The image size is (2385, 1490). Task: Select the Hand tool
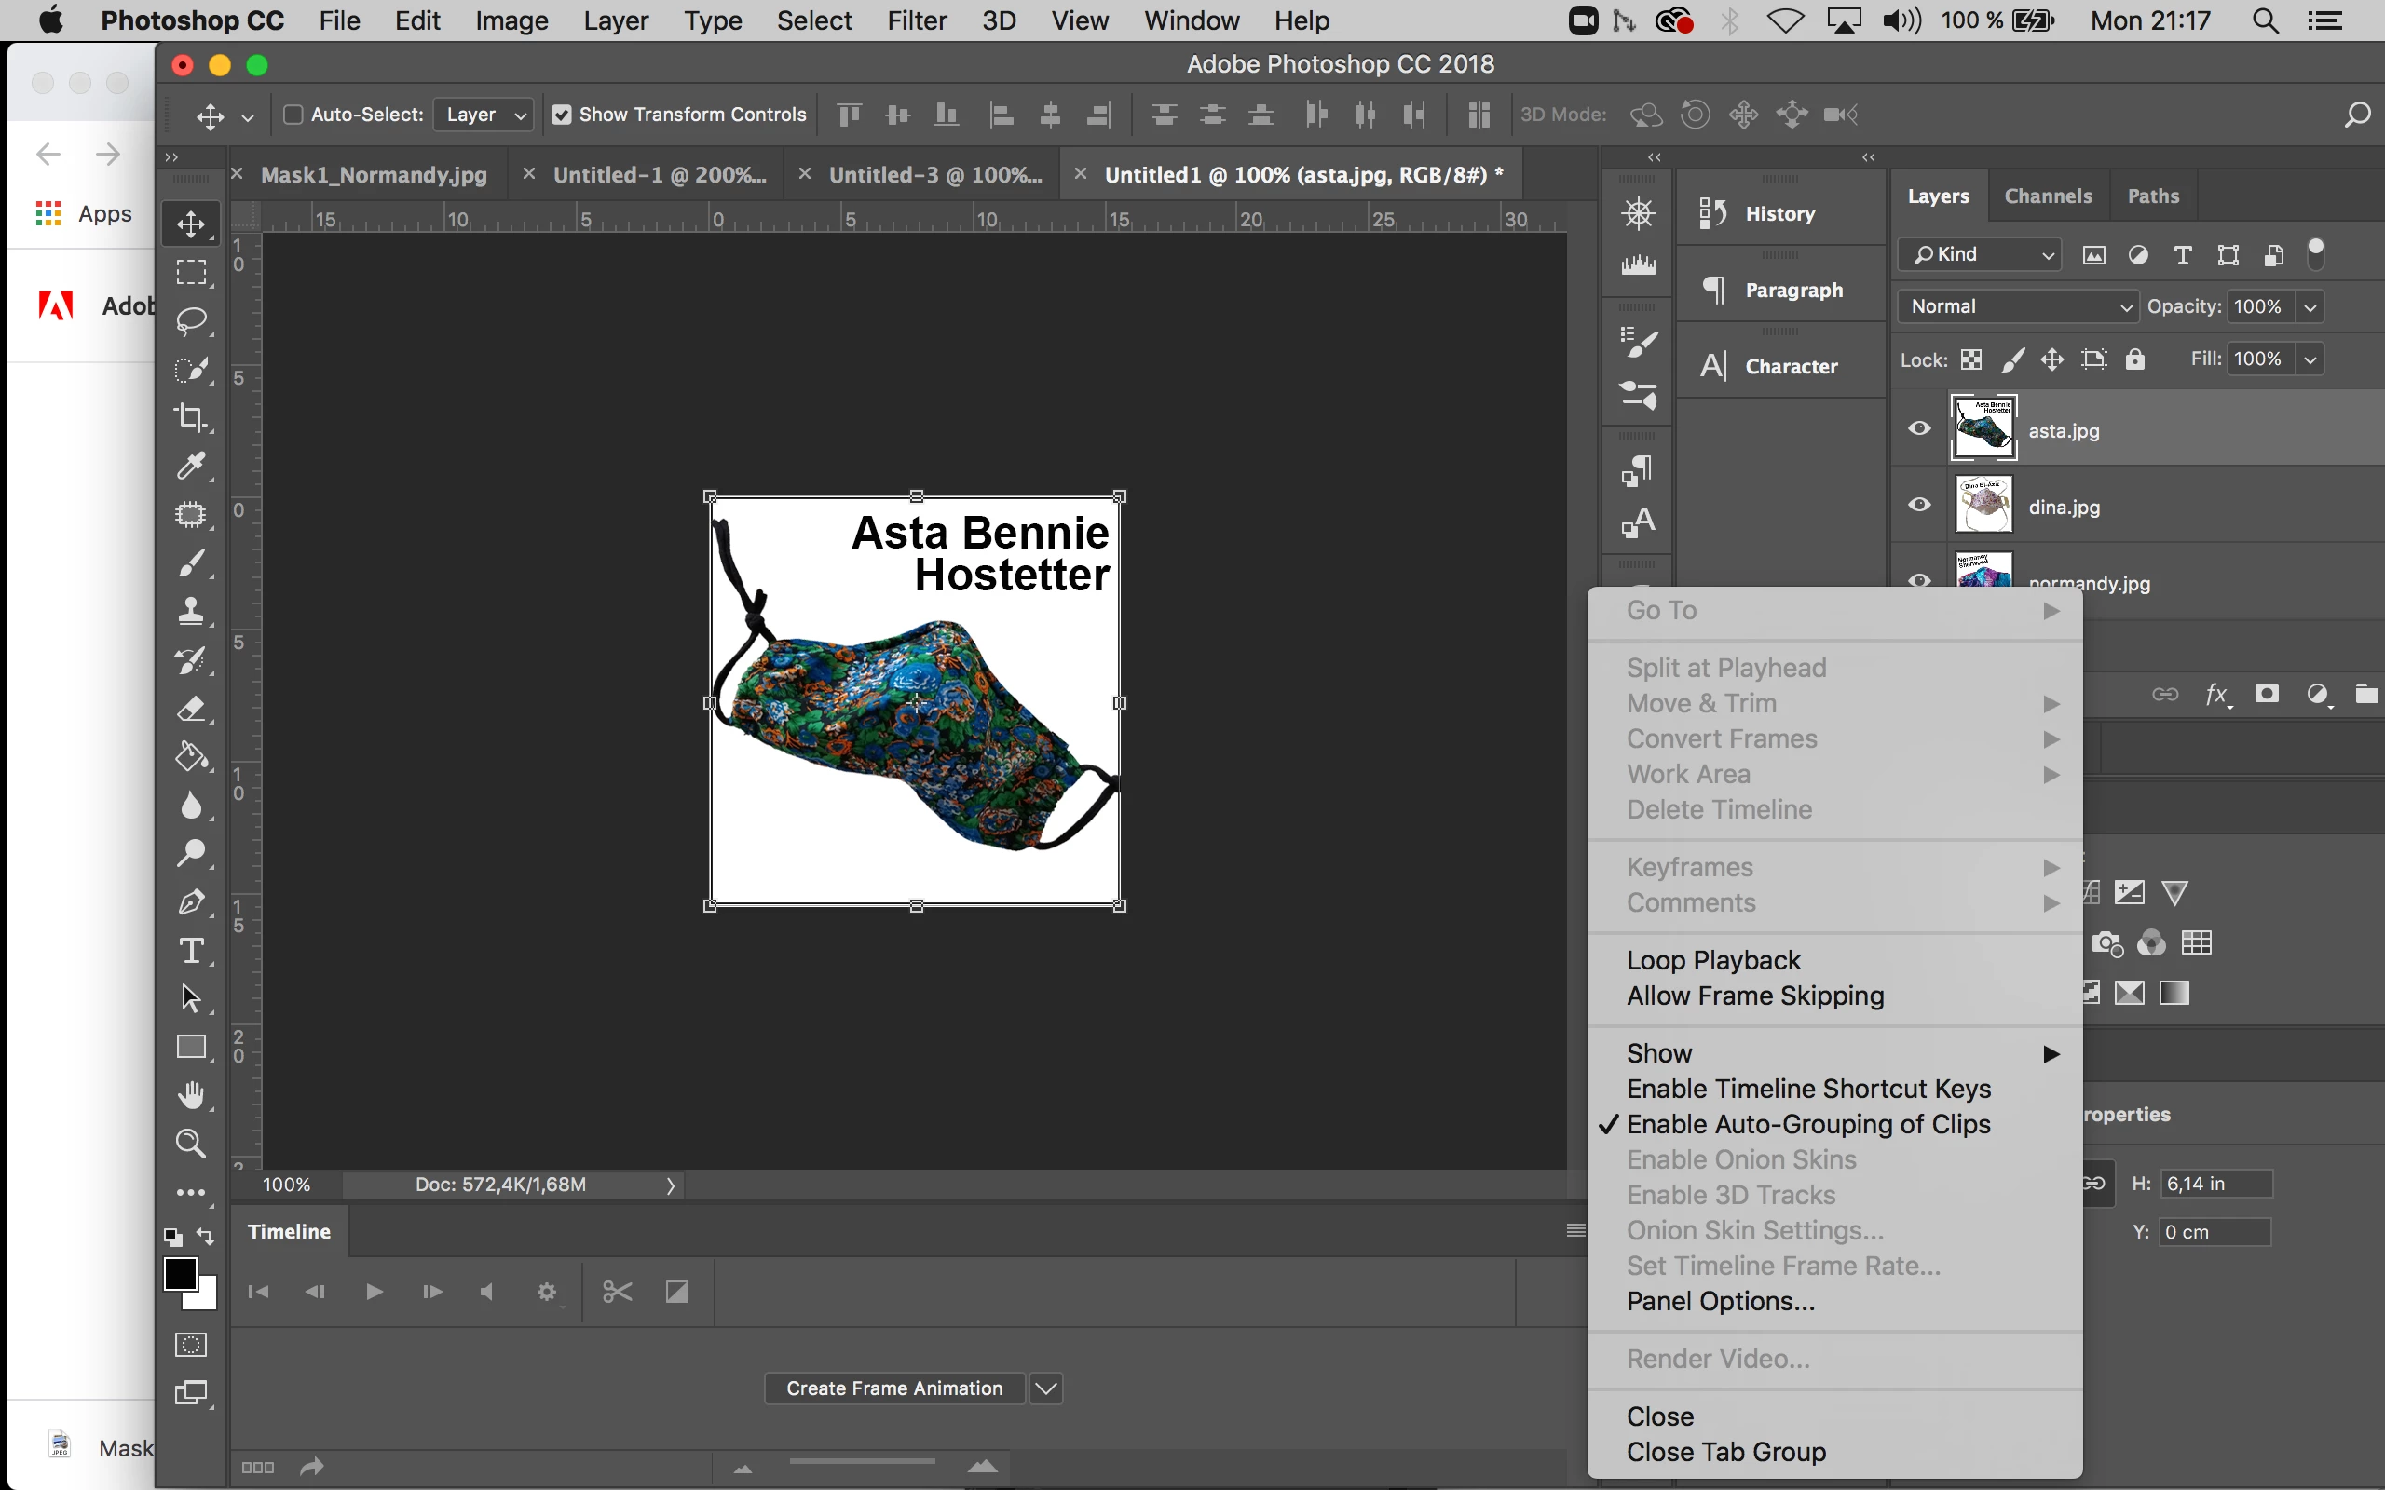(190, 1095)
